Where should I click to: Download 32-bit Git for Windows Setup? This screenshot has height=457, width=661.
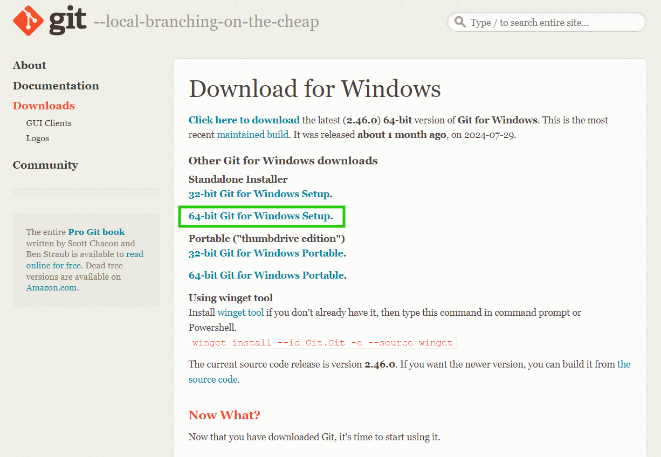[x=259, y=194]
